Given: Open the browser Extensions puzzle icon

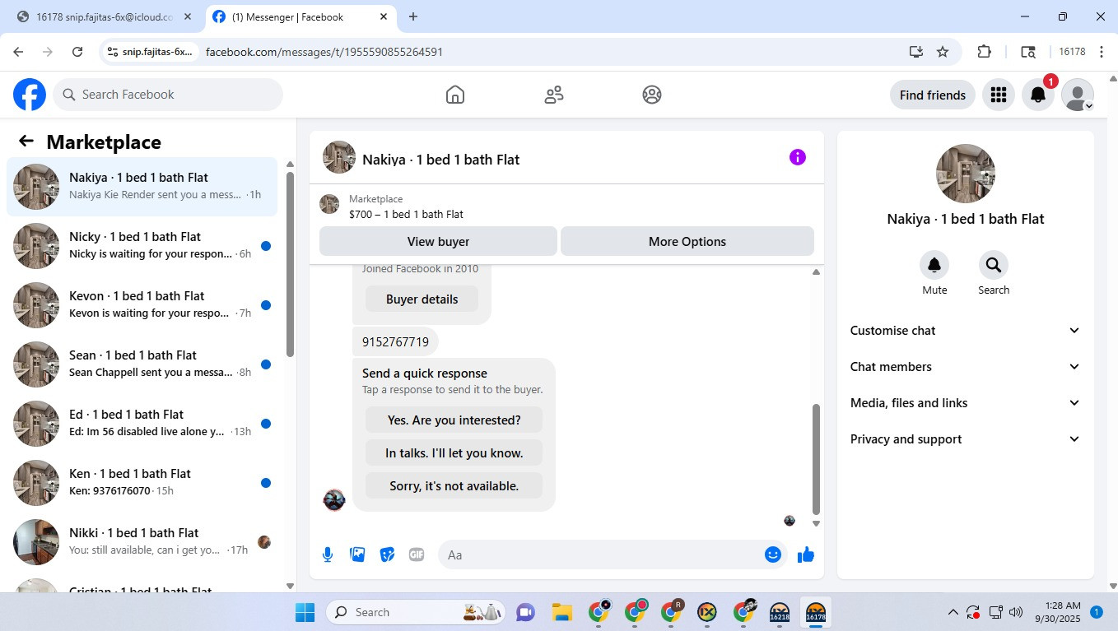Looking at the screenshot, I should coord(984,52).
